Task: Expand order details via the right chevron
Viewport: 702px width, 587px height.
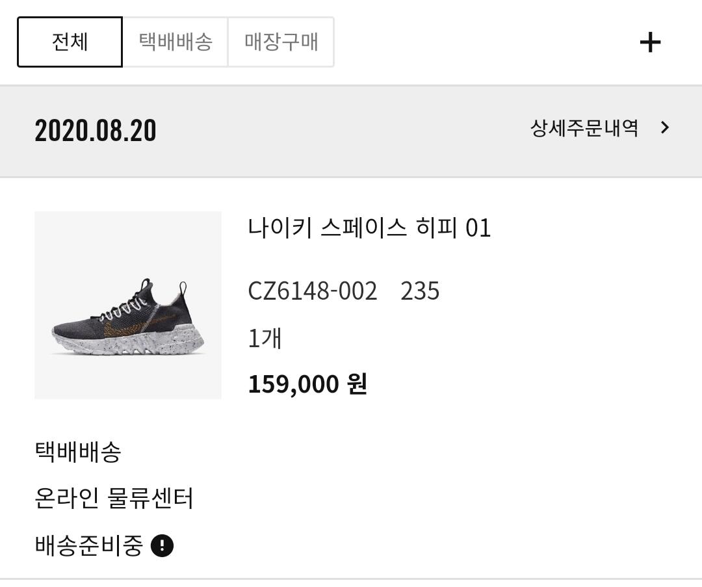Action: tap(664, 128)
